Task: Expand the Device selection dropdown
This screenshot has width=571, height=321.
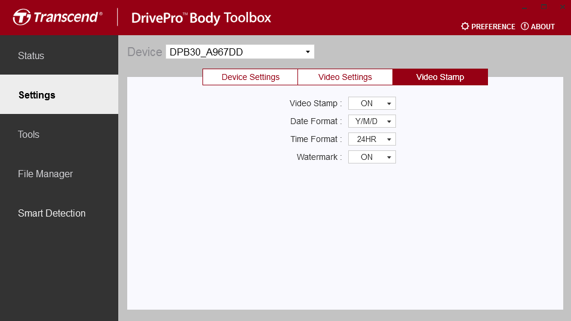Action: 240,52
